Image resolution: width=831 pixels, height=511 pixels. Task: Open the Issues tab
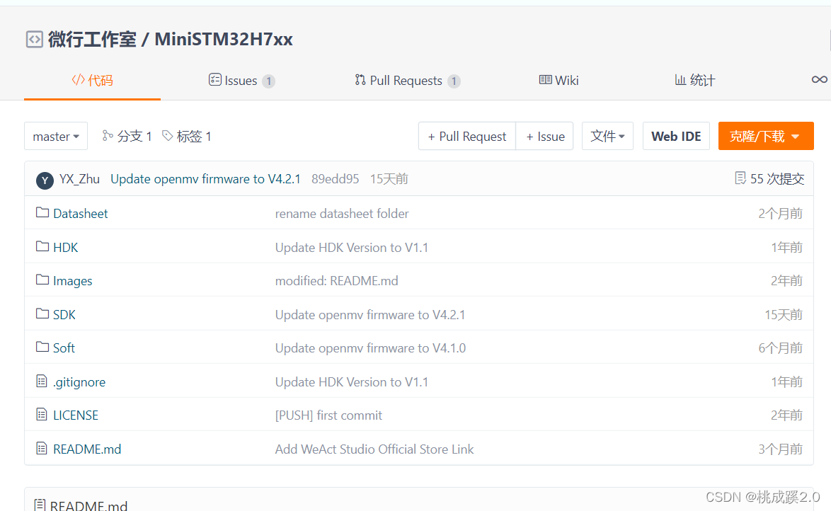point(241,81)
